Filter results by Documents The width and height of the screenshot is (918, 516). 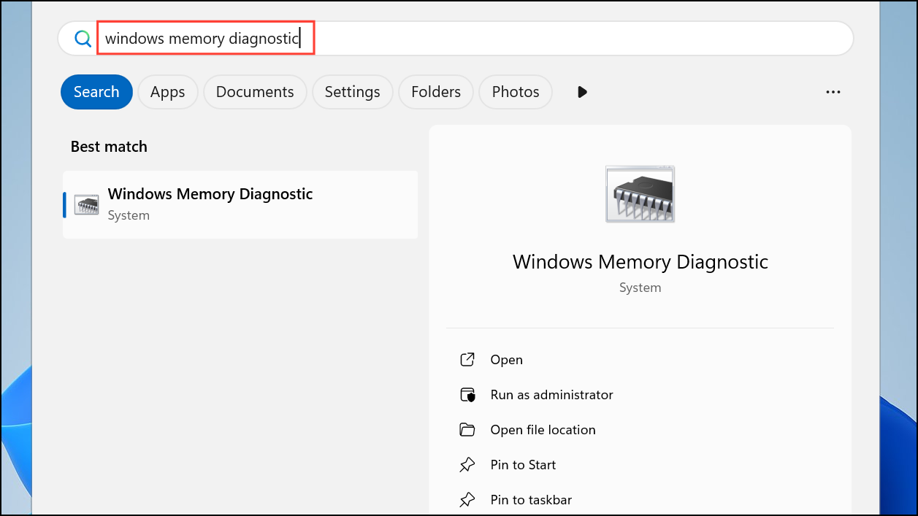(255, 92)
